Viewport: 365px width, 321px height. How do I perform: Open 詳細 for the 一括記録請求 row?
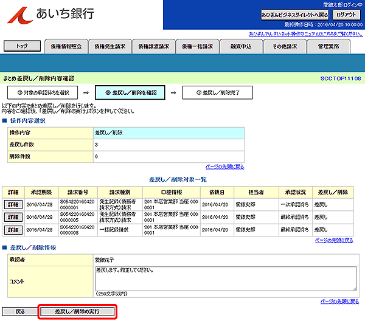pyautogui.click(x=13, y=230)
